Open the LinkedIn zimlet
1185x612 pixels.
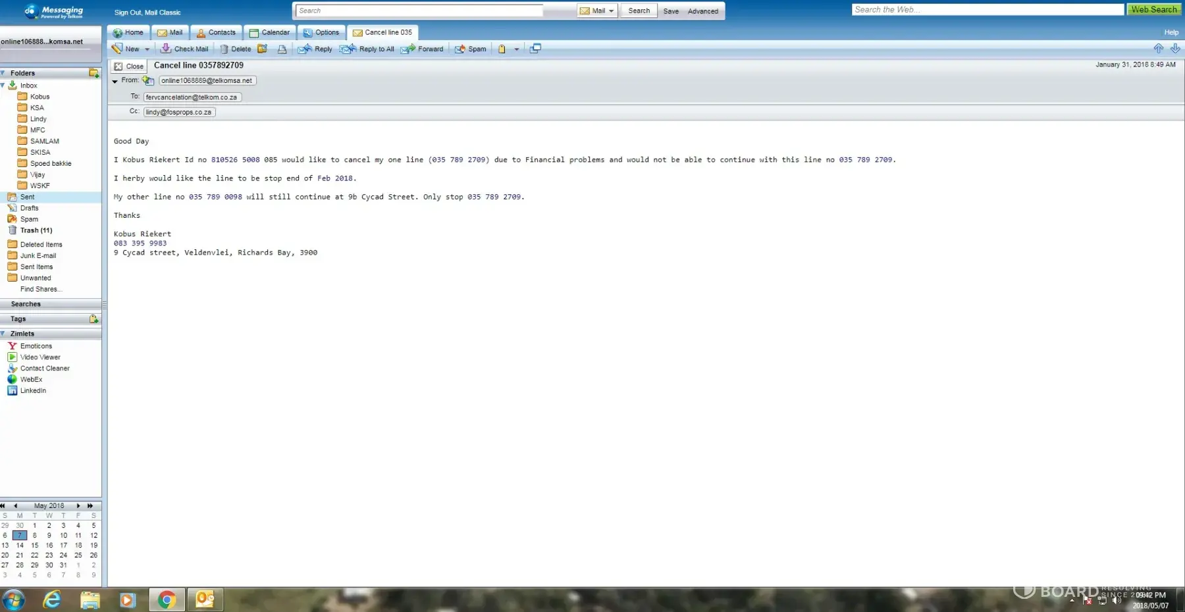(x=33, y=391)
